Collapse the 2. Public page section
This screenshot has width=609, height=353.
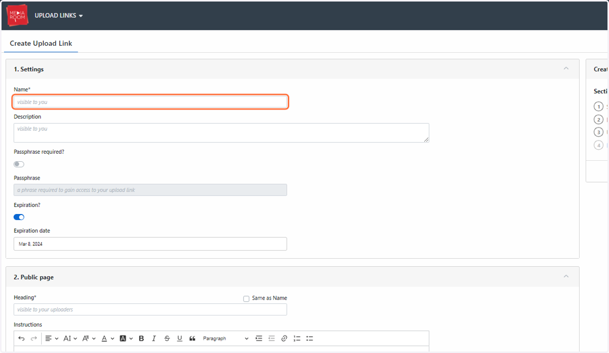tap(566, 276)
